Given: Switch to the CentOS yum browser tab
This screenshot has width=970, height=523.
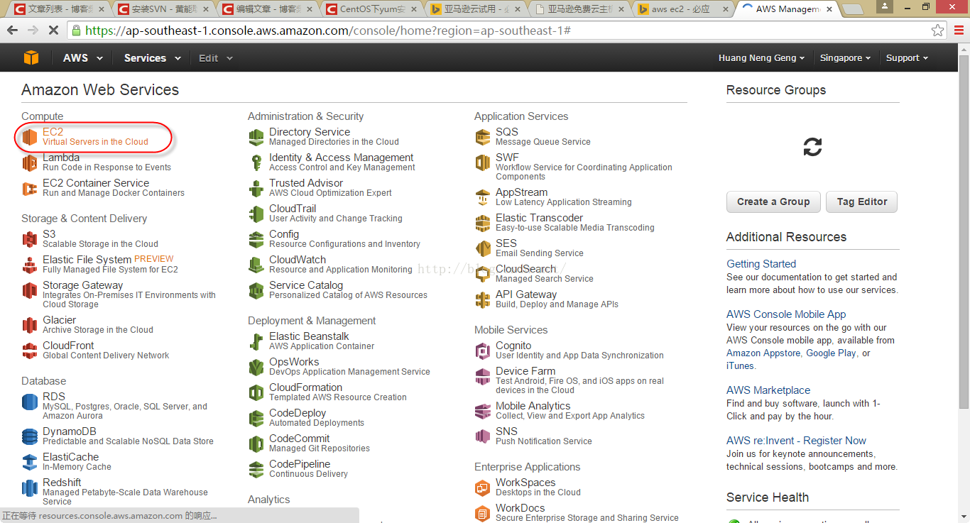Looking at the screenshot, I should point(372,9).
